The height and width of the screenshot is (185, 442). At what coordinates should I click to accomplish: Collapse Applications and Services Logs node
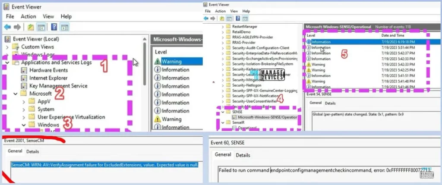pos(7,63)
